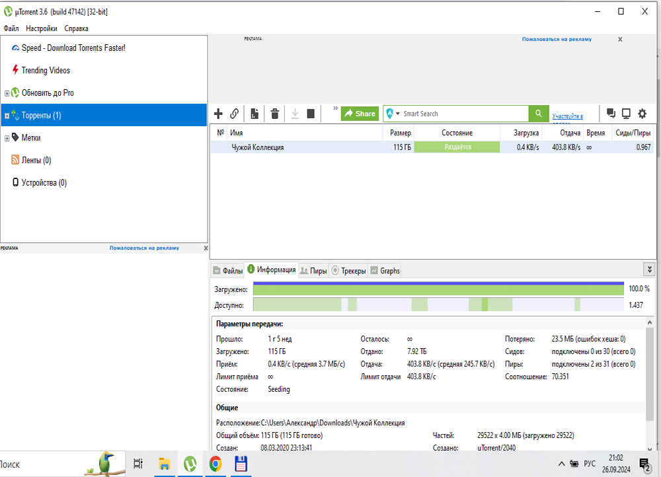Click the Загружено progress bar
The image size is (661, 477).
438,289
